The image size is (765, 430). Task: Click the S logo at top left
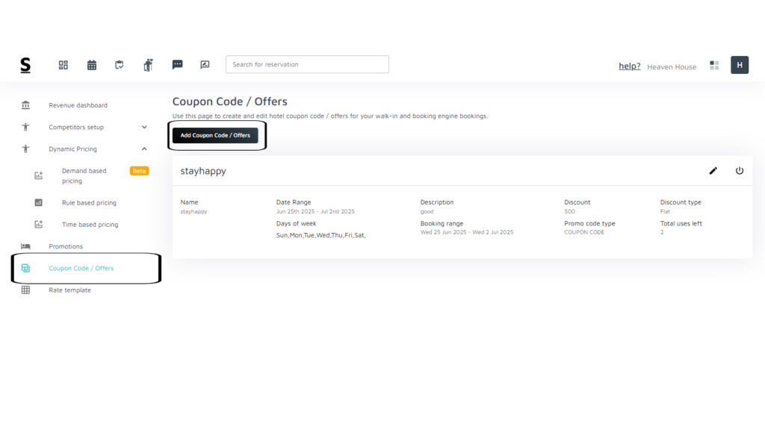pos(25,66)
